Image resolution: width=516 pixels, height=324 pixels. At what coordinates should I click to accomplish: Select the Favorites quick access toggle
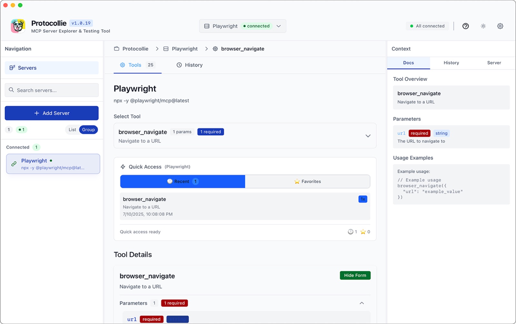(x=308, y=182)
